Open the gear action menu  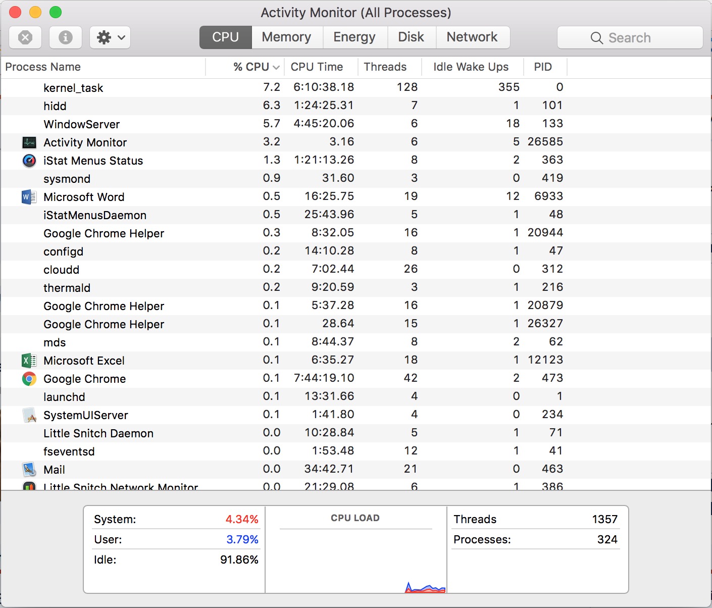coord(110,37)
